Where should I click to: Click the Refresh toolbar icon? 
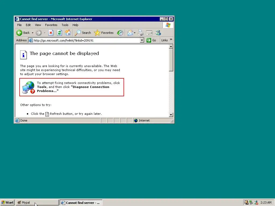[59, 33]
